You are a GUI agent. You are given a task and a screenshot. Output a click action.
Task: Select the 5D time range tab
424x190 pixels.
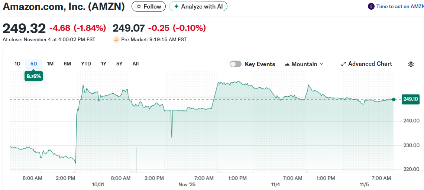click(34, 64)
